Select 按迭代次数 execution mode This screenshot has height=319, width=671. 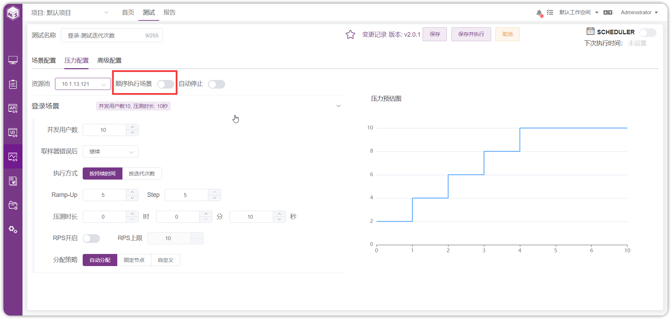click(142, 173)
